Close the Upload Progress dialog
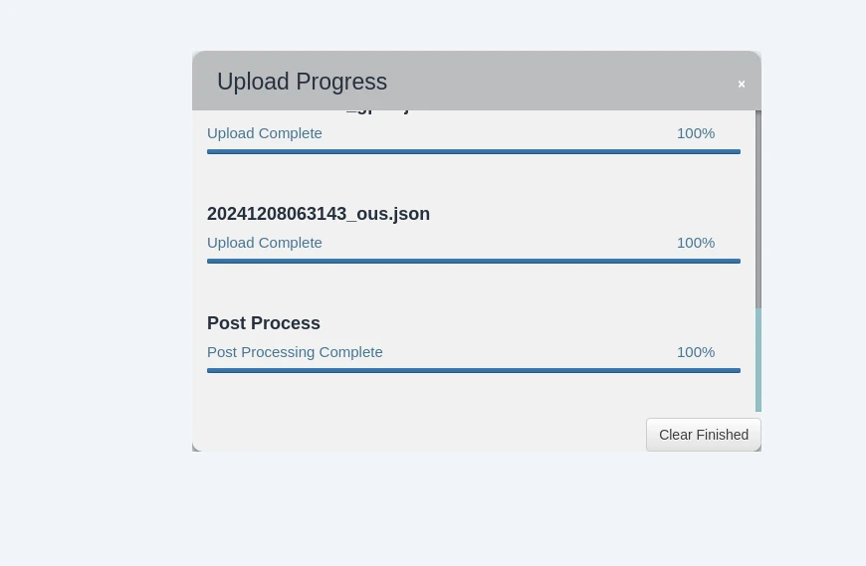Viewport: 866px width, 566px height. (x=742, y=84)
